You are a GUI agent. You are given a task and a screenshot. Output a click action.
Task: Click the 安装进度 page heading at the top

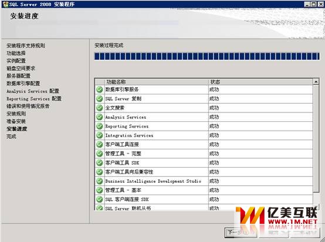(x=24, y=16)
